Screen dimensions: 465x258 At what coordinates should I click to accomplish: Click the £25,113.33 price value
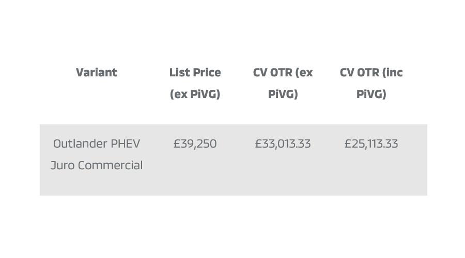371,144
